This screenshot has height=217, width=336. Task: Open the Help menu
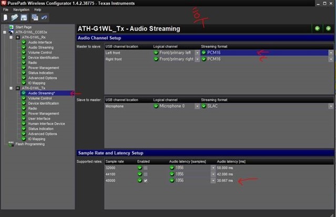coord(37,9)
